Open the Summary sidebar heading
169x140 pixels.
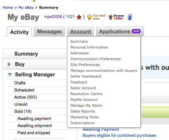(26, 54)
